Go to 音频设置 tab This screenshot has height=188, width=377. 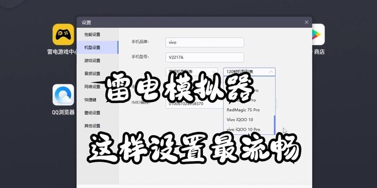98,74
